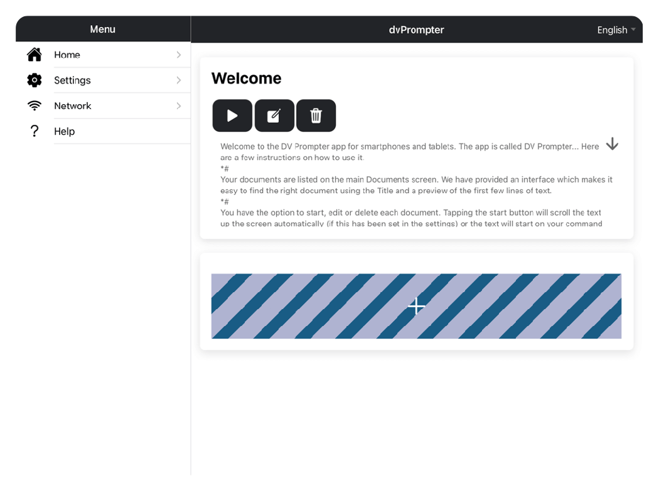Screen dimensions: 659x501
Task: Click the Home house icon
Action: tap(35, 55)
